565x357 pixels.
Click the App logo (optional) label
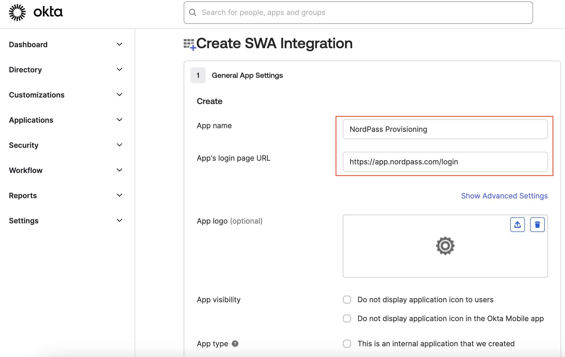click(230, 221)
